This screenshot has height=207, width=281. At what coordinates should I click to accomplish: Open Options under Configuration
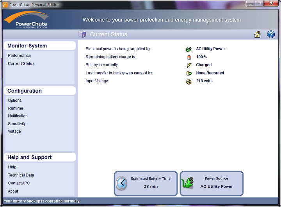tap(15, 101)
